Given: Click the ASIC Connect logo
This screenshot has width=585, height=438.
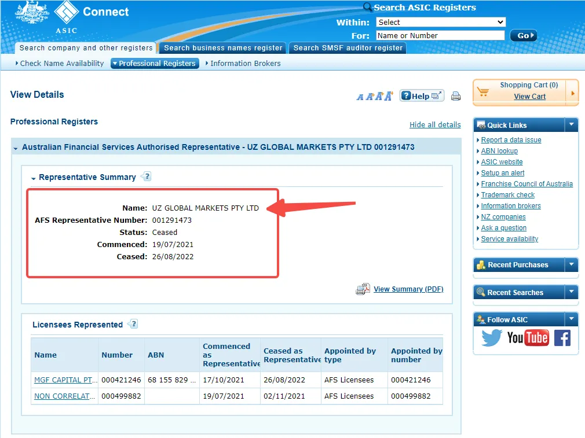Looking at the screenshot, I should (72, 17).
